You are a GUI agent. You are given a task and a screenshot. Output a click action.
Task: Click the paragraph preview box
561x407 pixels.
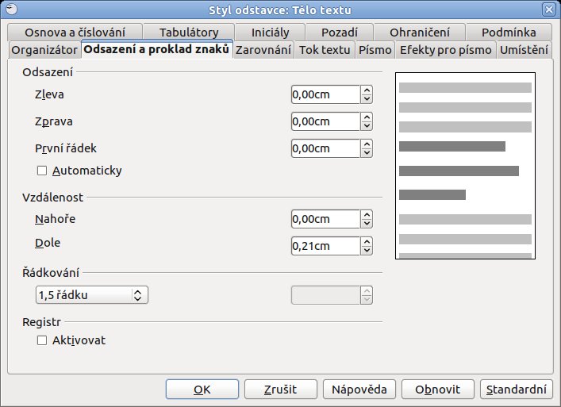pyautogui.click(x=465, y=166)
